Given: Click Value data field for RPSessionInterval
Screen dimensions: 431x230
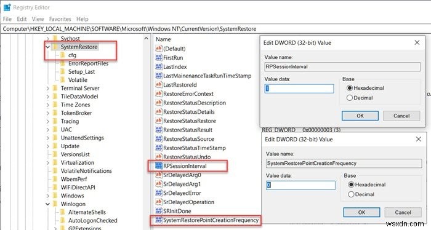Looking at the screenshot, I should point(299,89).
